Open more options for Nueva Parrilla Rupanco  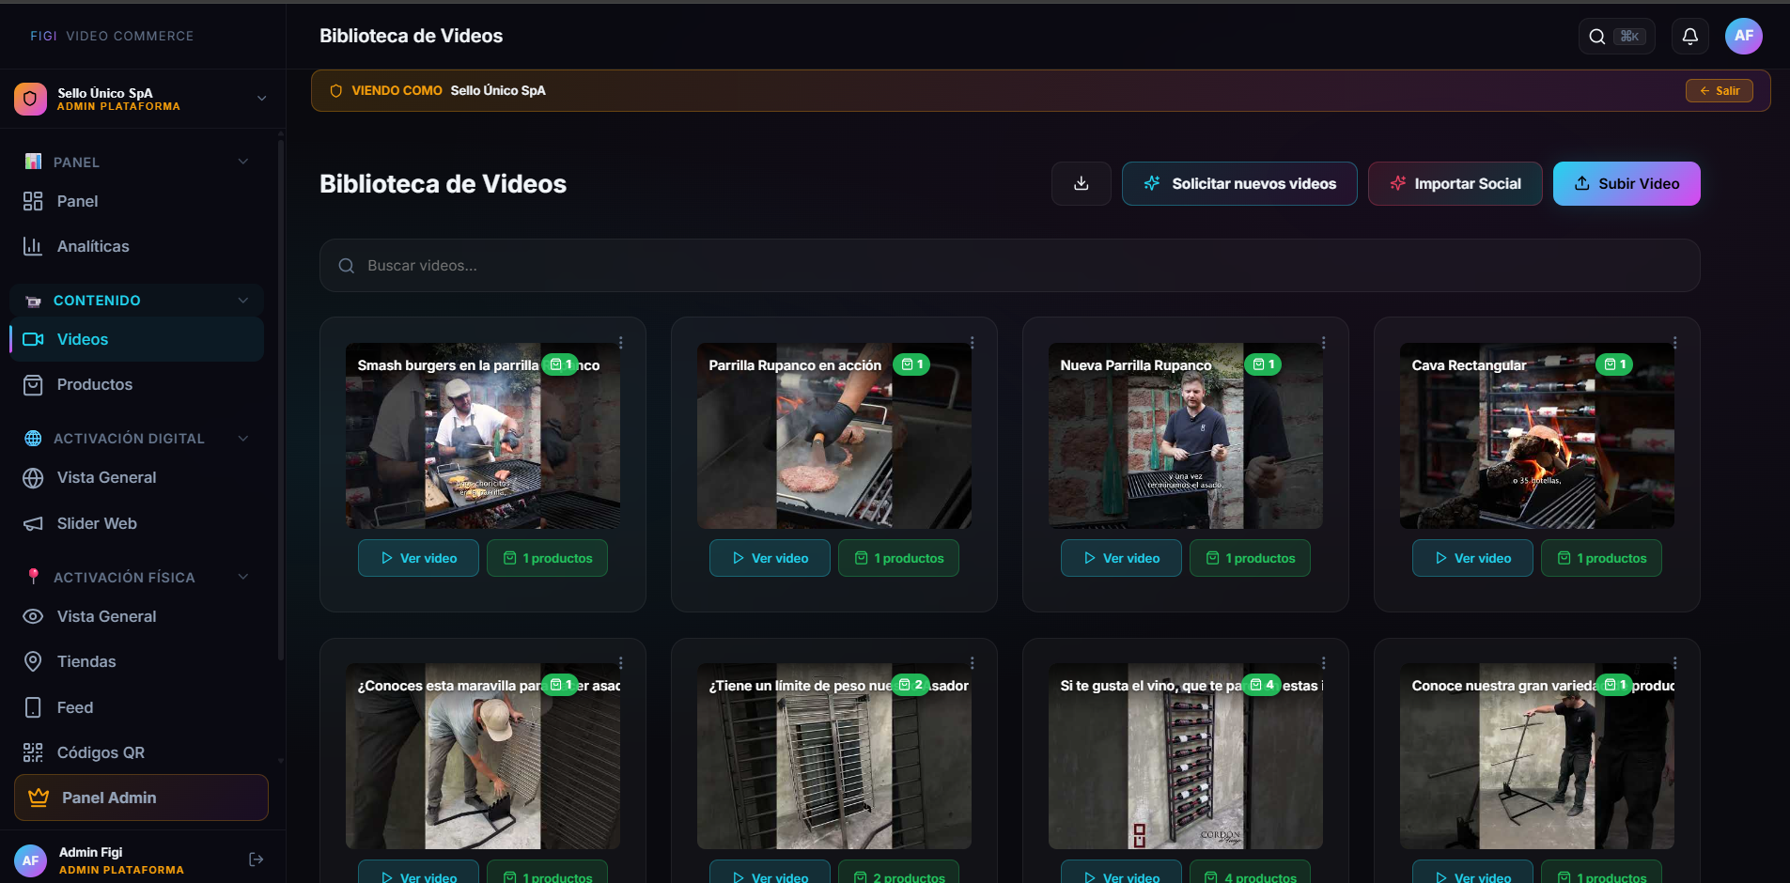point(1323,343)
